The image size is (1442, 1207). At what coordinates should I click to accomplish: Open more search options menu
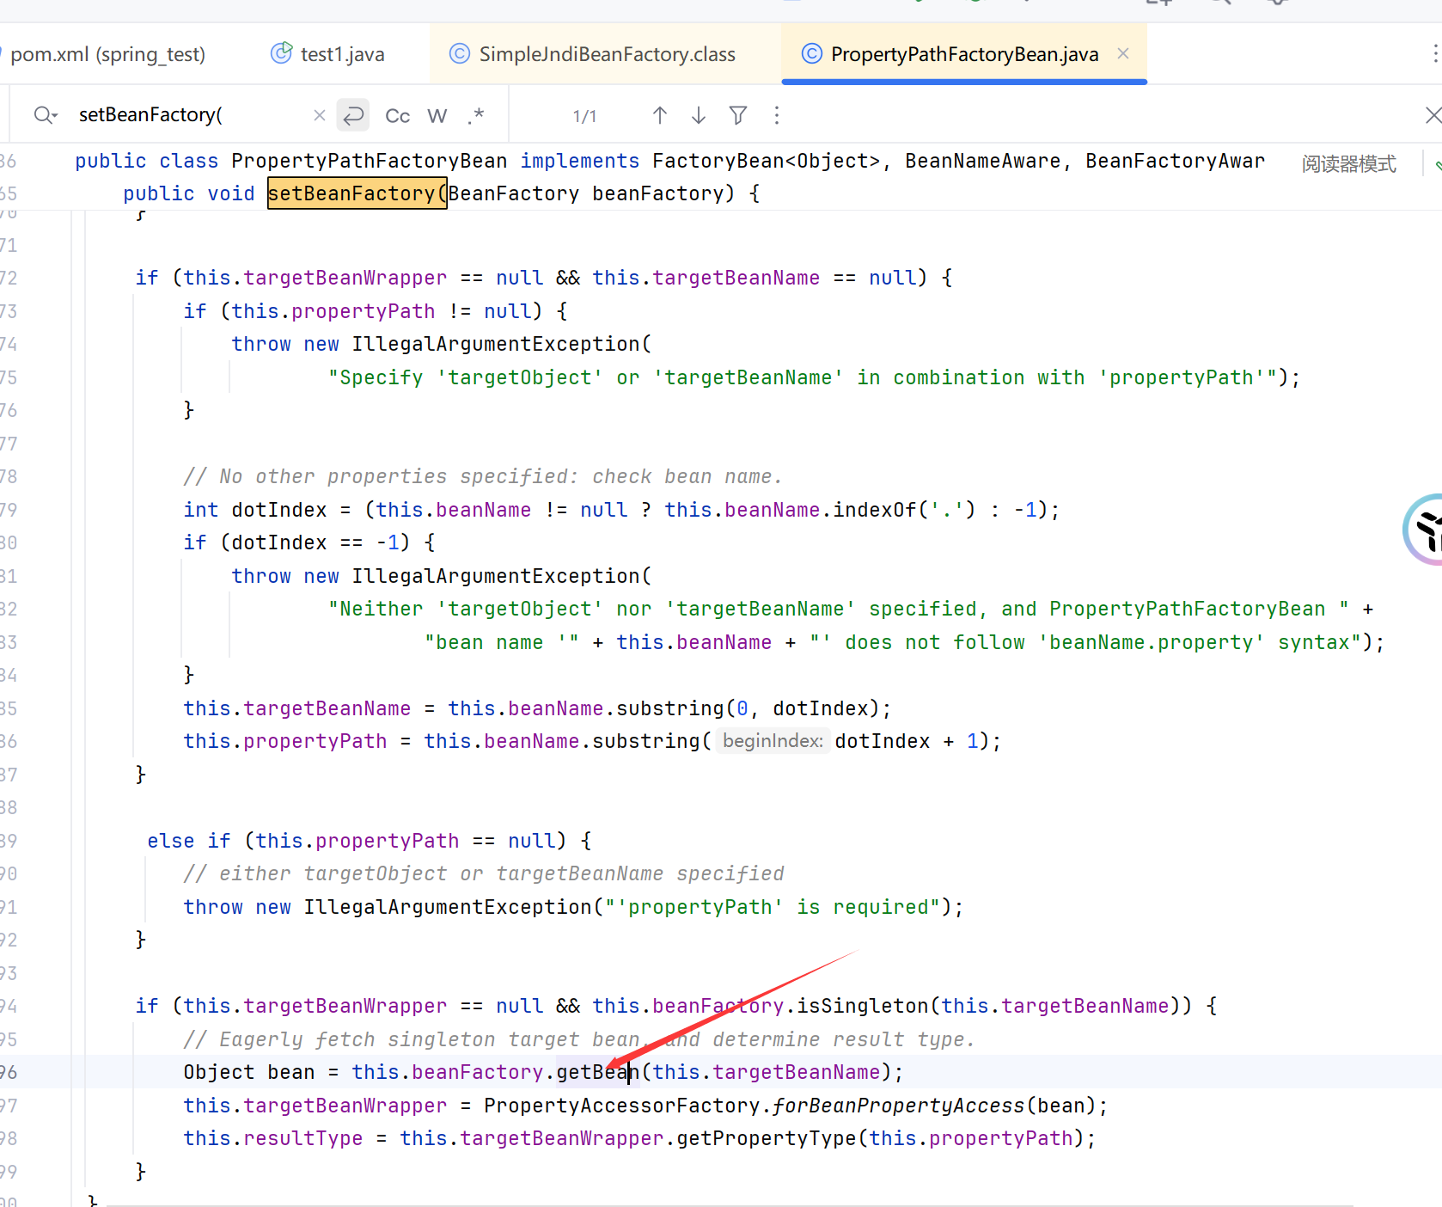[x=777, y=115]
